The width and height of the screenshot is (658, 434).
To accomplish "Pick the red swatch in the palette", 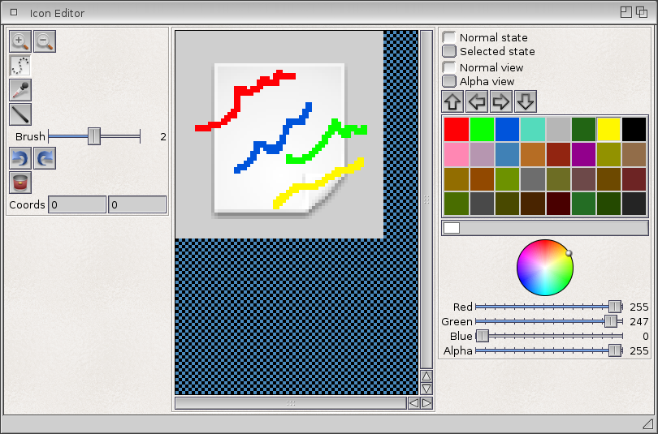I will click(457, 129).
